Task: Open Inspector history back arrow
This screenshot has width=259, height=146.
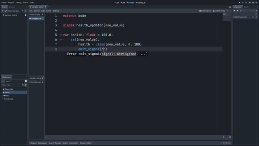Action: click(x=251, y=11)
